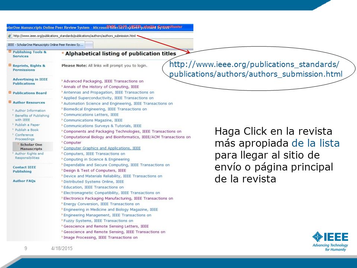Open Communications Surveys & Tutorials link
The width and height of the screenshot is (357, 268).
click(x=103, y=126)
